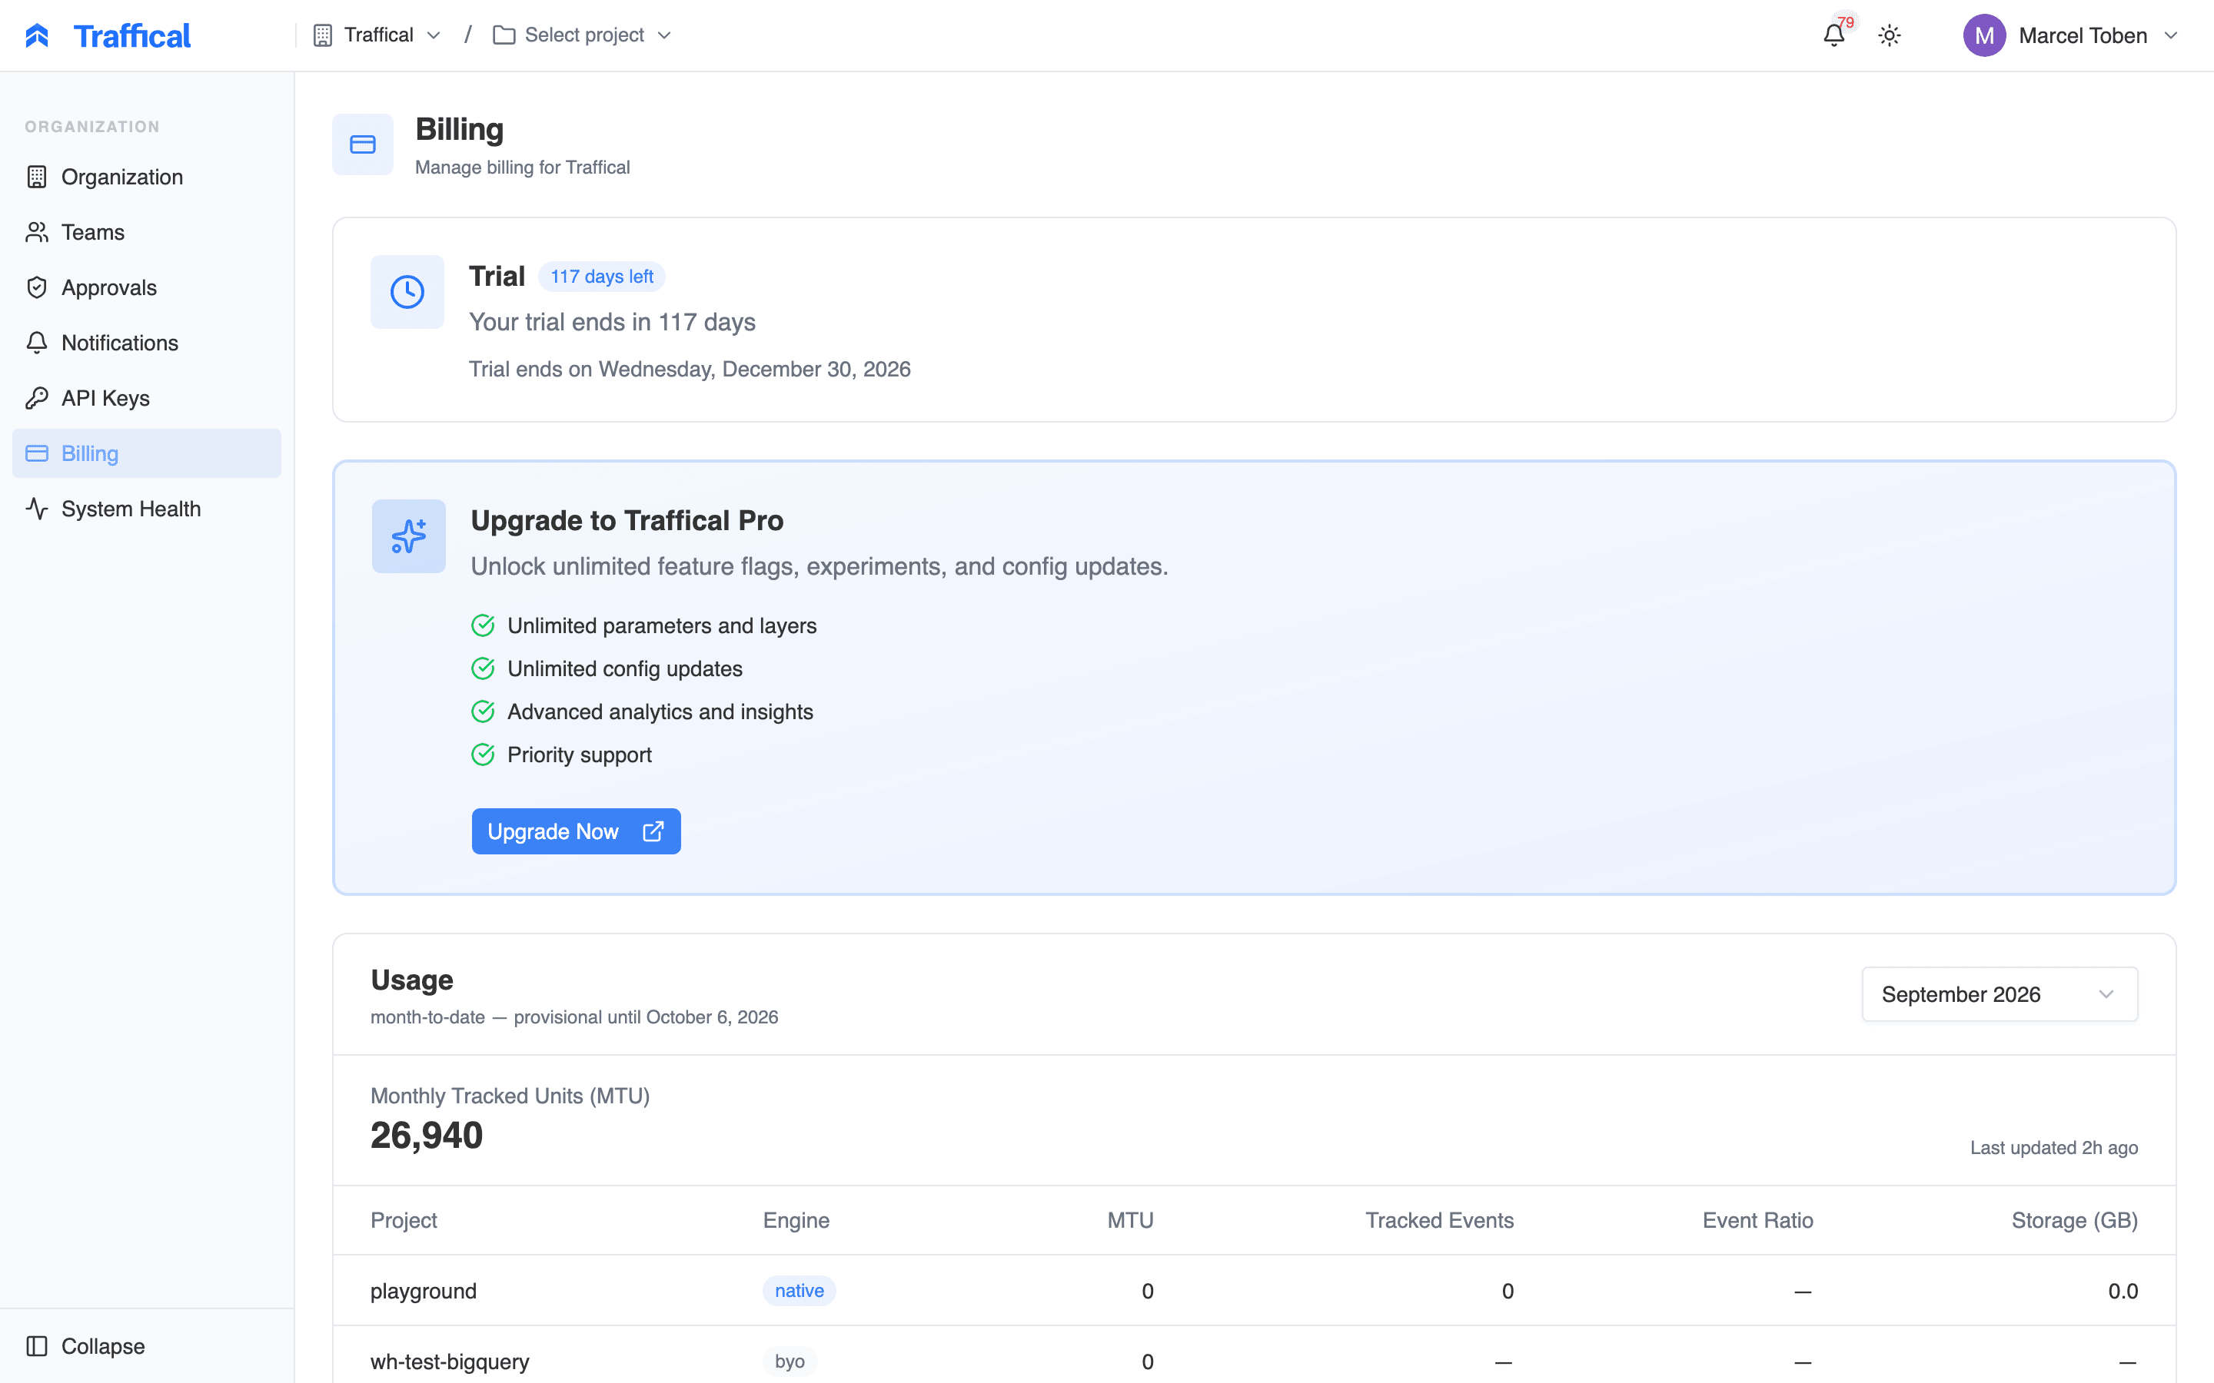Click the native engine badge
Viewport: 2214px width, 1383px height.
tap(799, 1291)
